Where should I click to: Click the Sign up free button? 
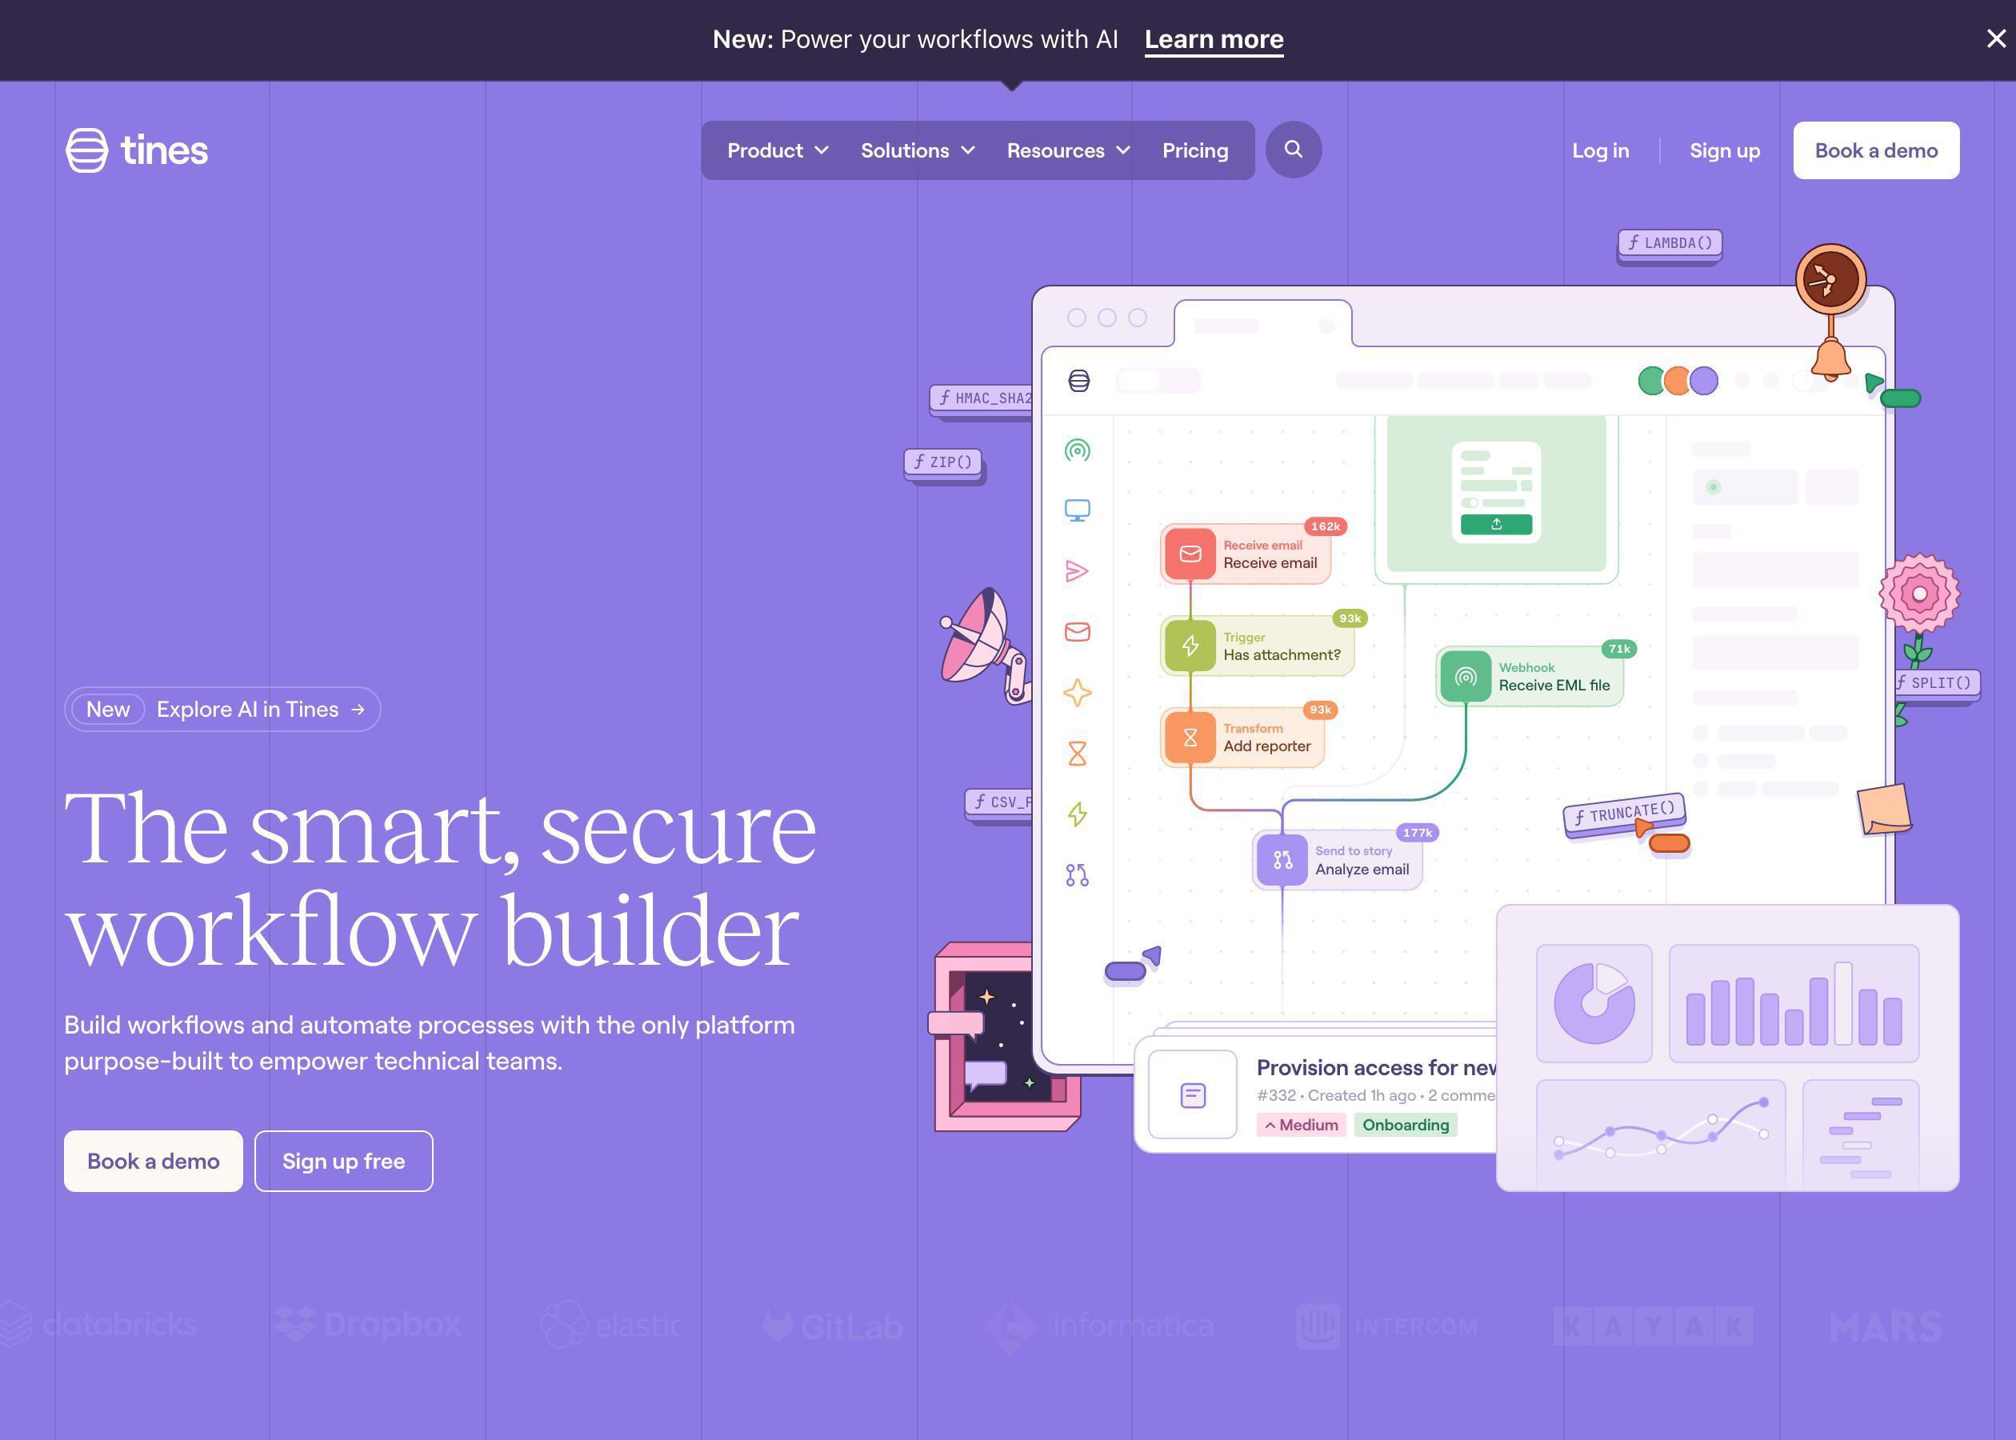(x=342, y=1161)
